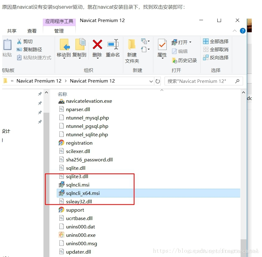Select ucrtbase.dll file
262x257 pixels.
[79, 219]
